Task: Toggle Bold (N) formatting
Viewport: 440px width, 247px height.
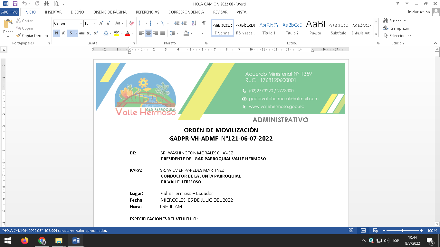Action: click(x=57, y=33)
